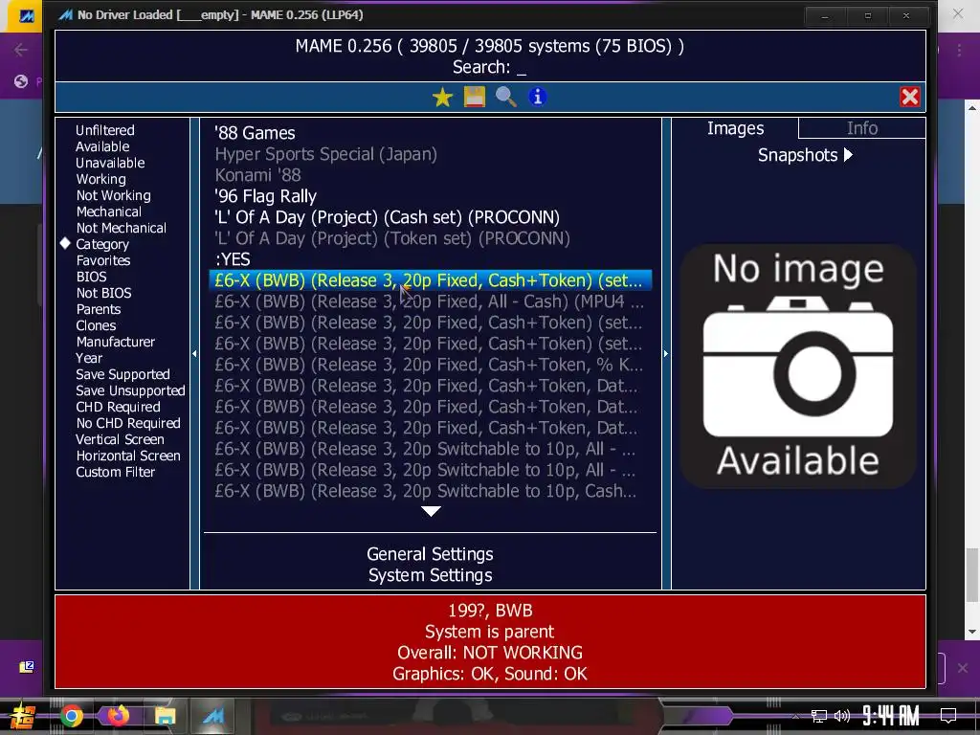The height and width of the screenshot is (735, 980).
Task: Click the magnifying glass search icon
Action: pyautogui.click(x=505, y=97)
